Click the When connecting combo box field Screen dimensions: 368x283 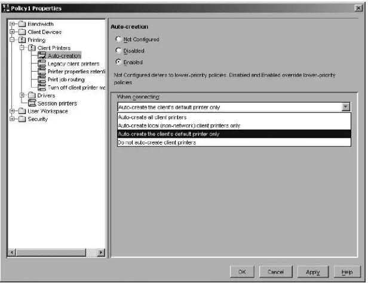[234, 107]
